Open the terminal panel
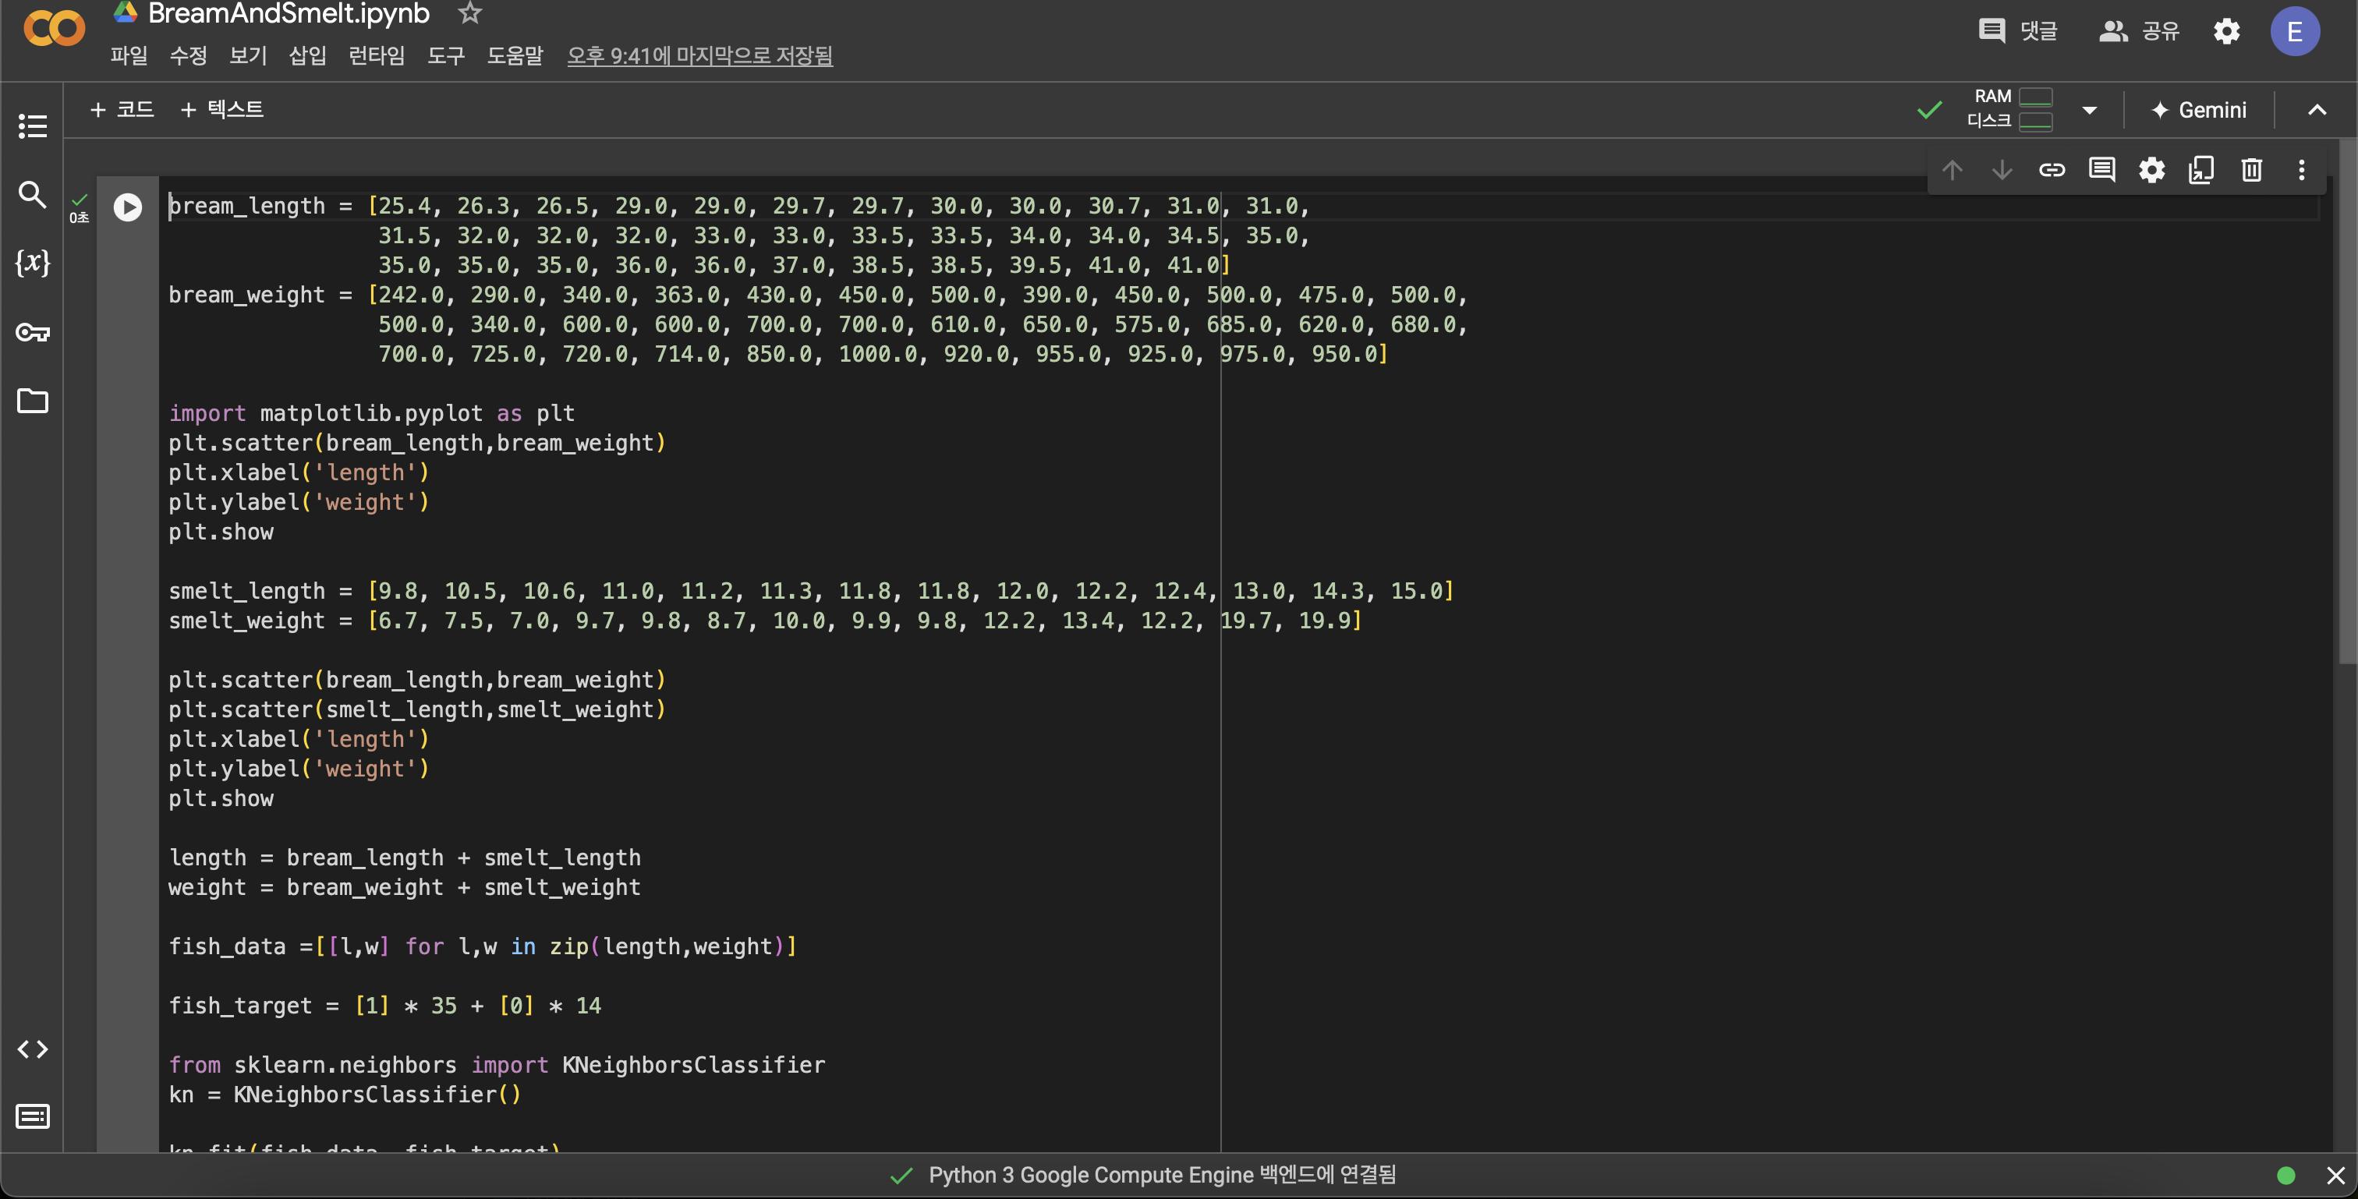Screen dimensions: 2358x1199 point(32,1116)
